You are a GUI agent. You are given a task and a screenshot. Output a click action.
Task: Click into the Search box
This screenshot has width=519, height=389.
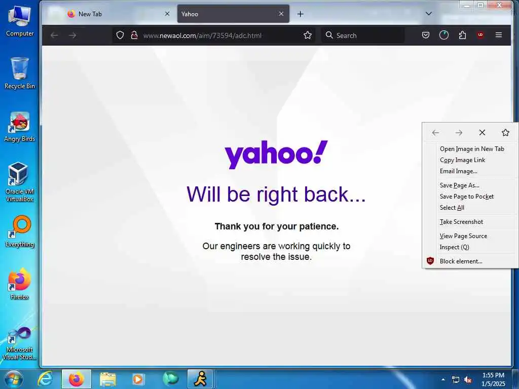(x=363, y=35)
